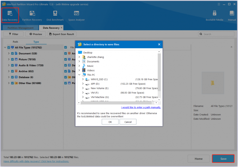Viewport: 238px width, 167px height.
Task: Switch to the Partition Management tab
Action: click(21, 28)
